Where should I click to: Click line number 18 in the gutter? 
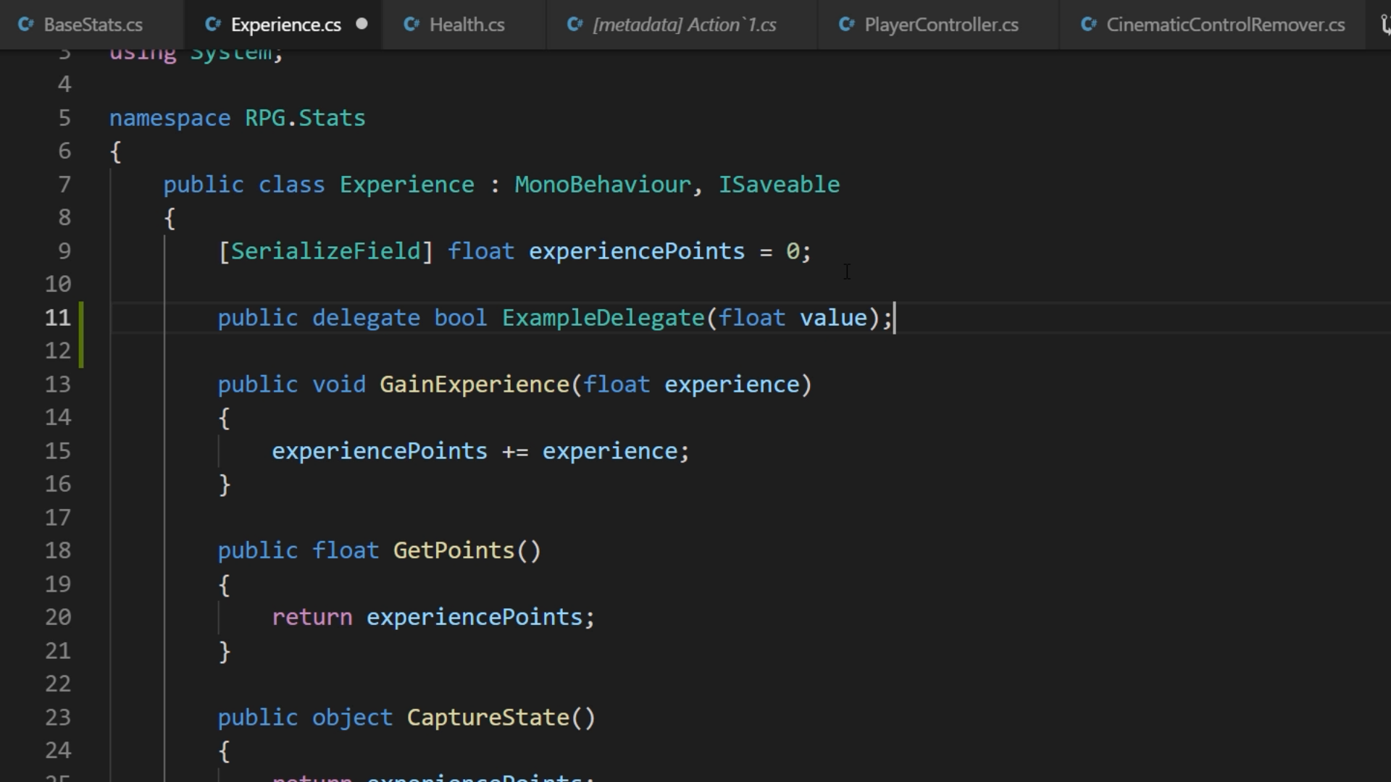point(58,551)
